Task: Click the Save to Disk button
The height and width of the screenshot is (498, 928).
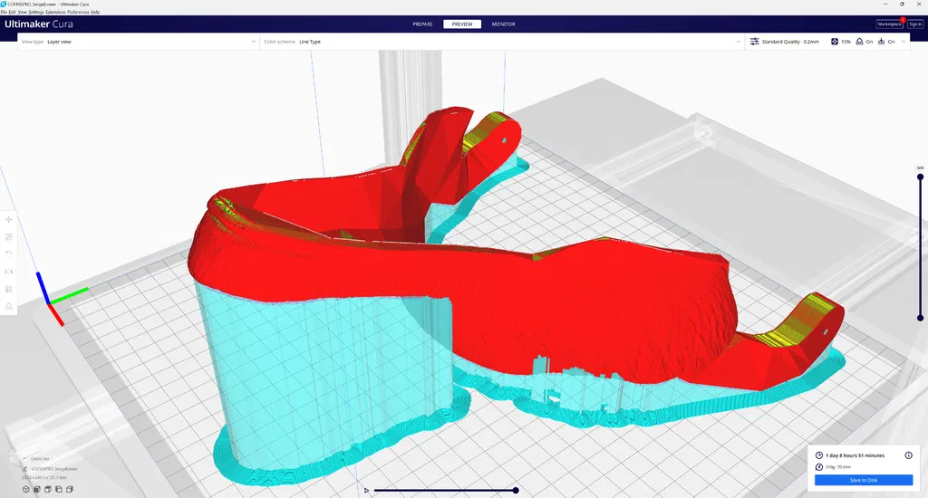Action: 864,480
